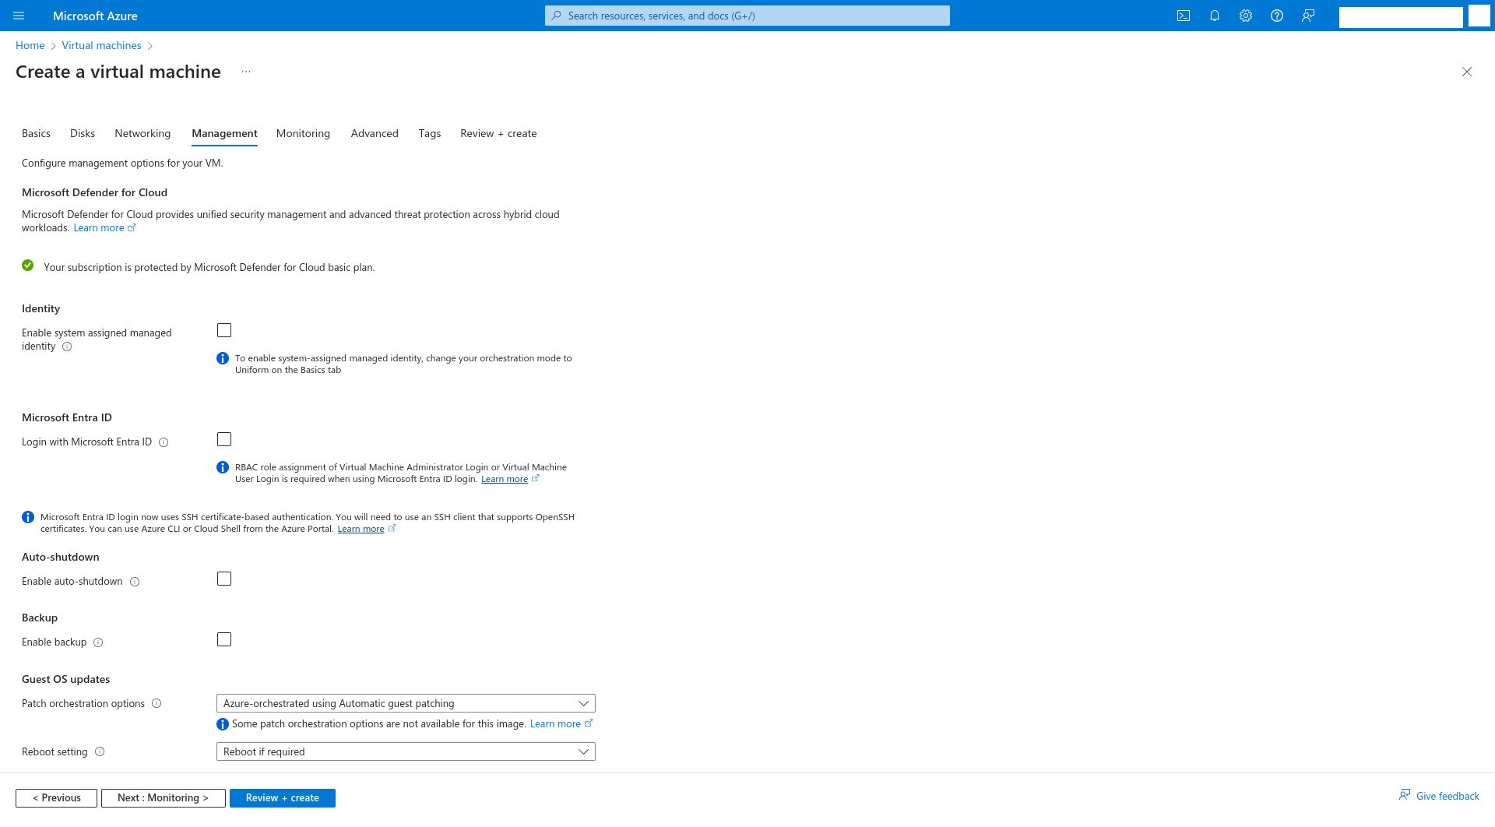Click the external link icon after Defender Learn more
This screenshot has width=1495, height=827.
(x=132, y=227)
